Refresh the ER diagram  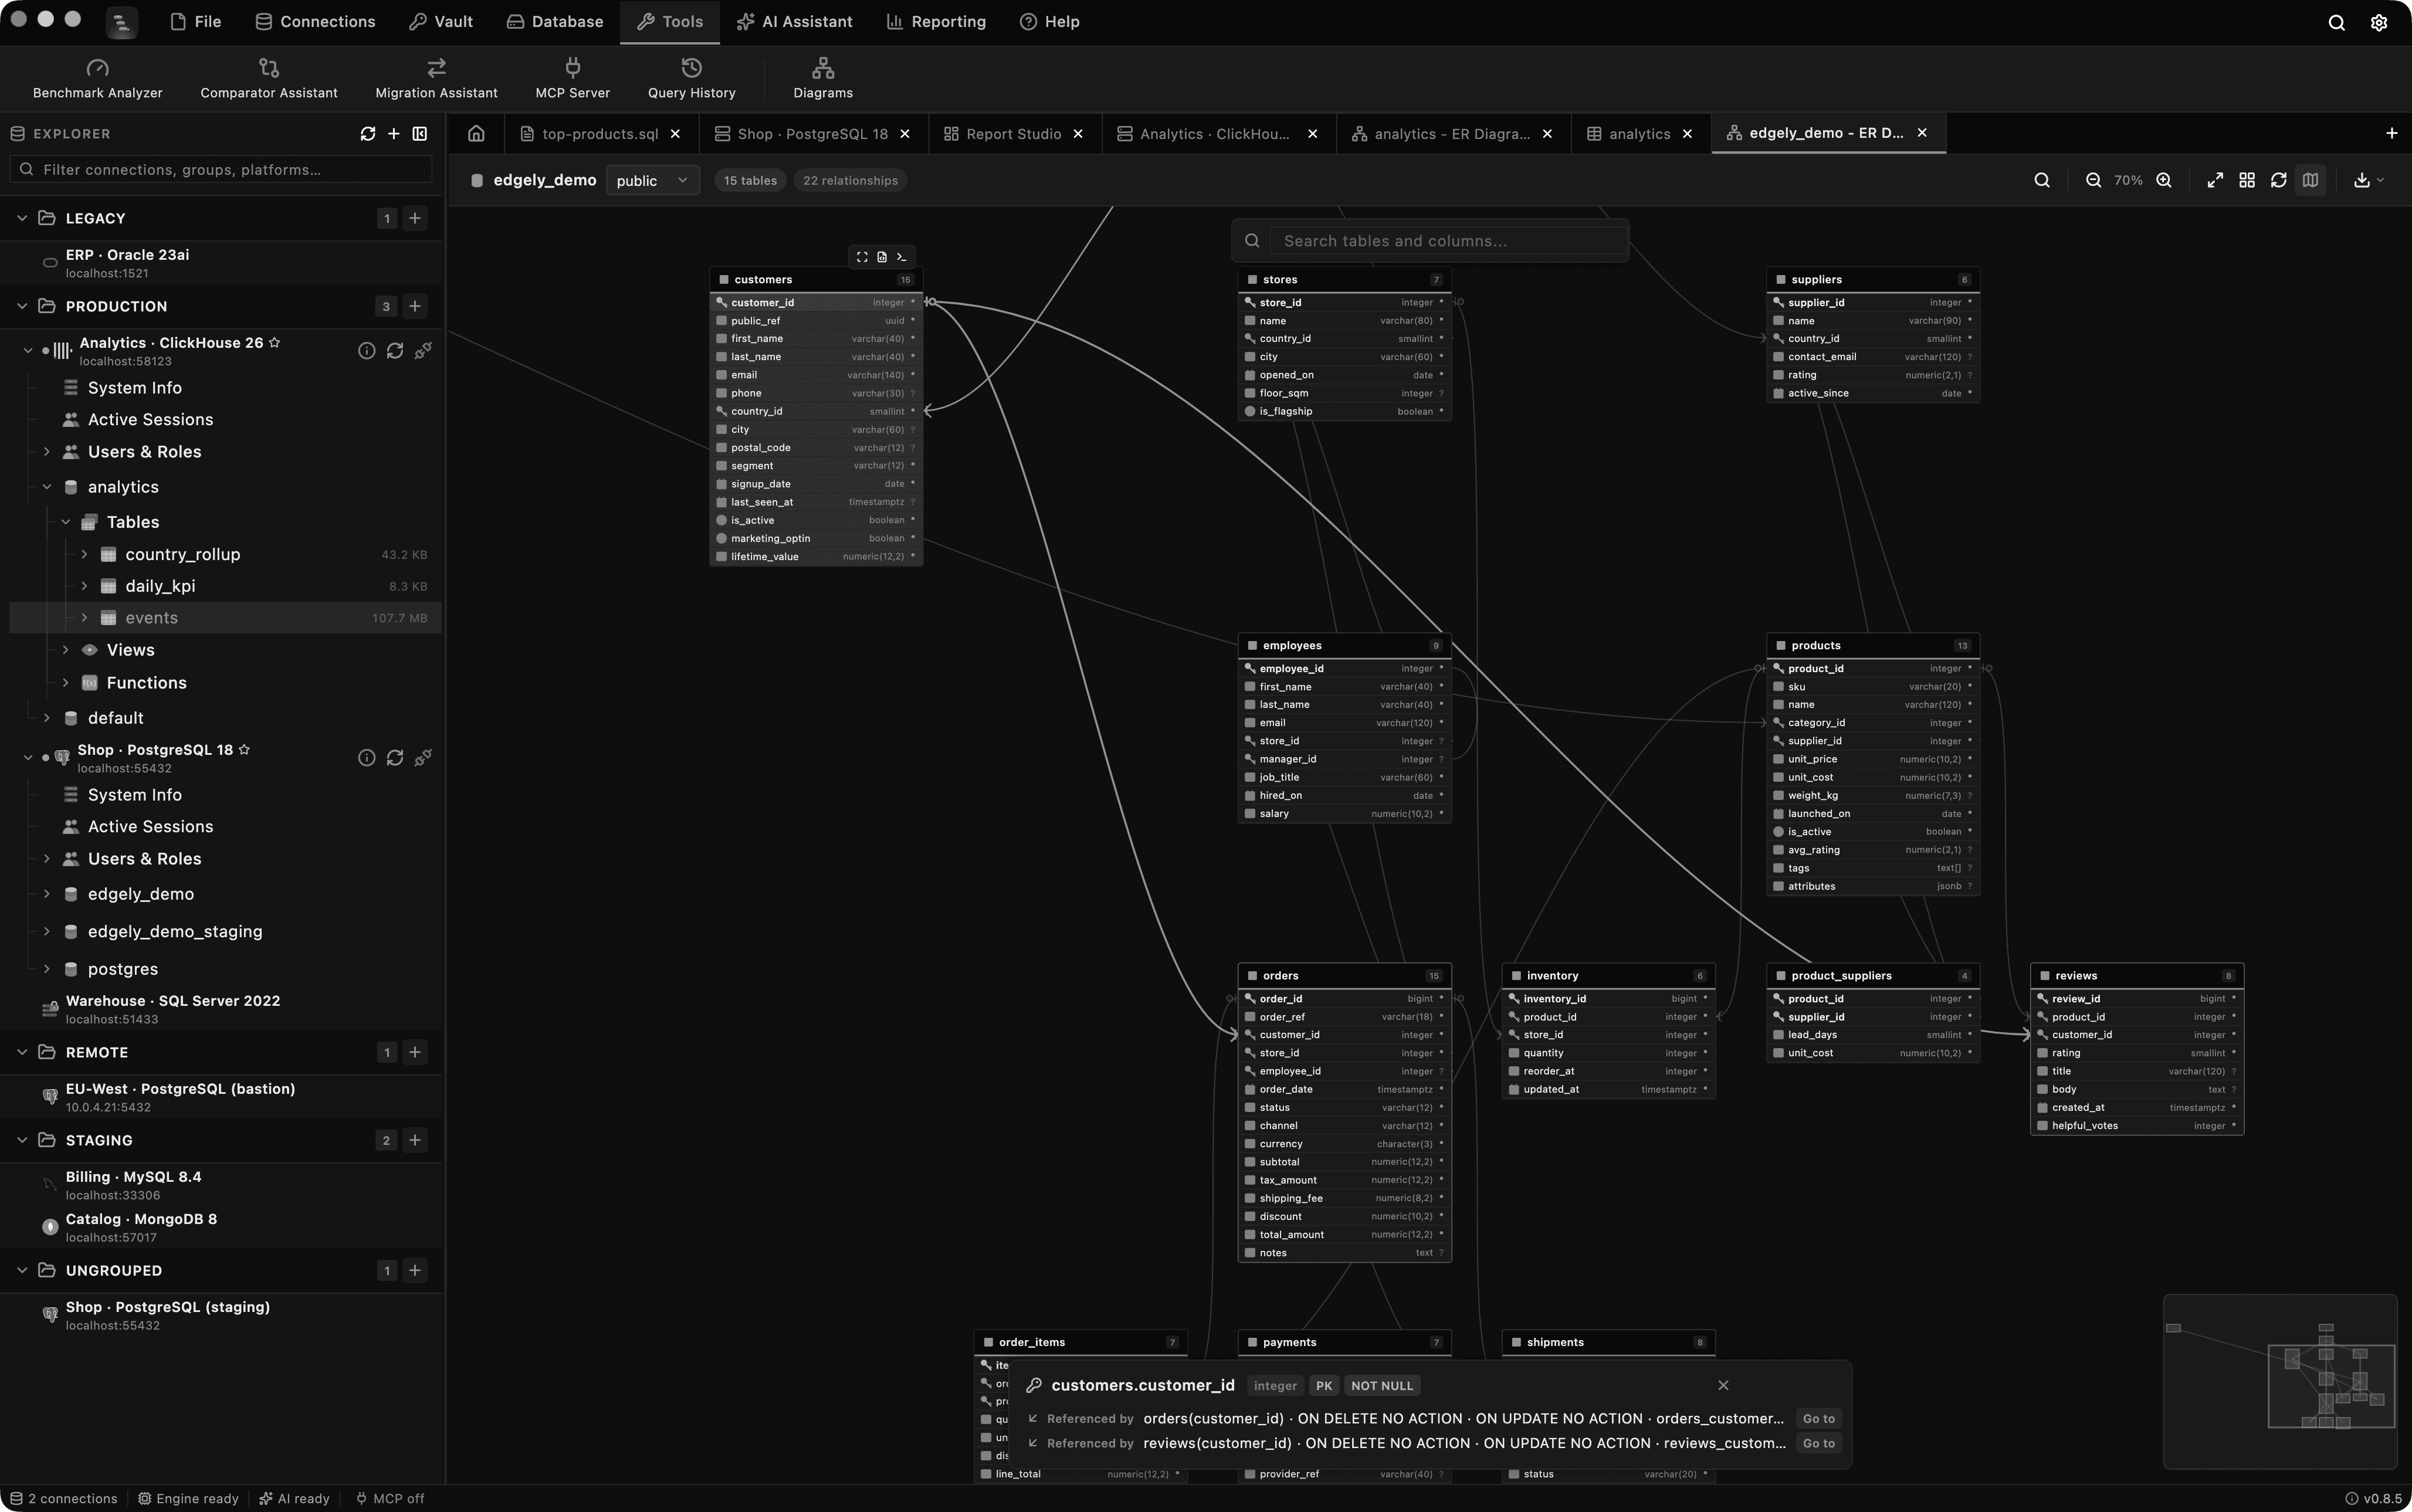2279,181
